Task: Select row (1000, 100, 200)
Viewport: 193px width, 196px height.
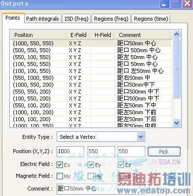Action: pos(91,112)
